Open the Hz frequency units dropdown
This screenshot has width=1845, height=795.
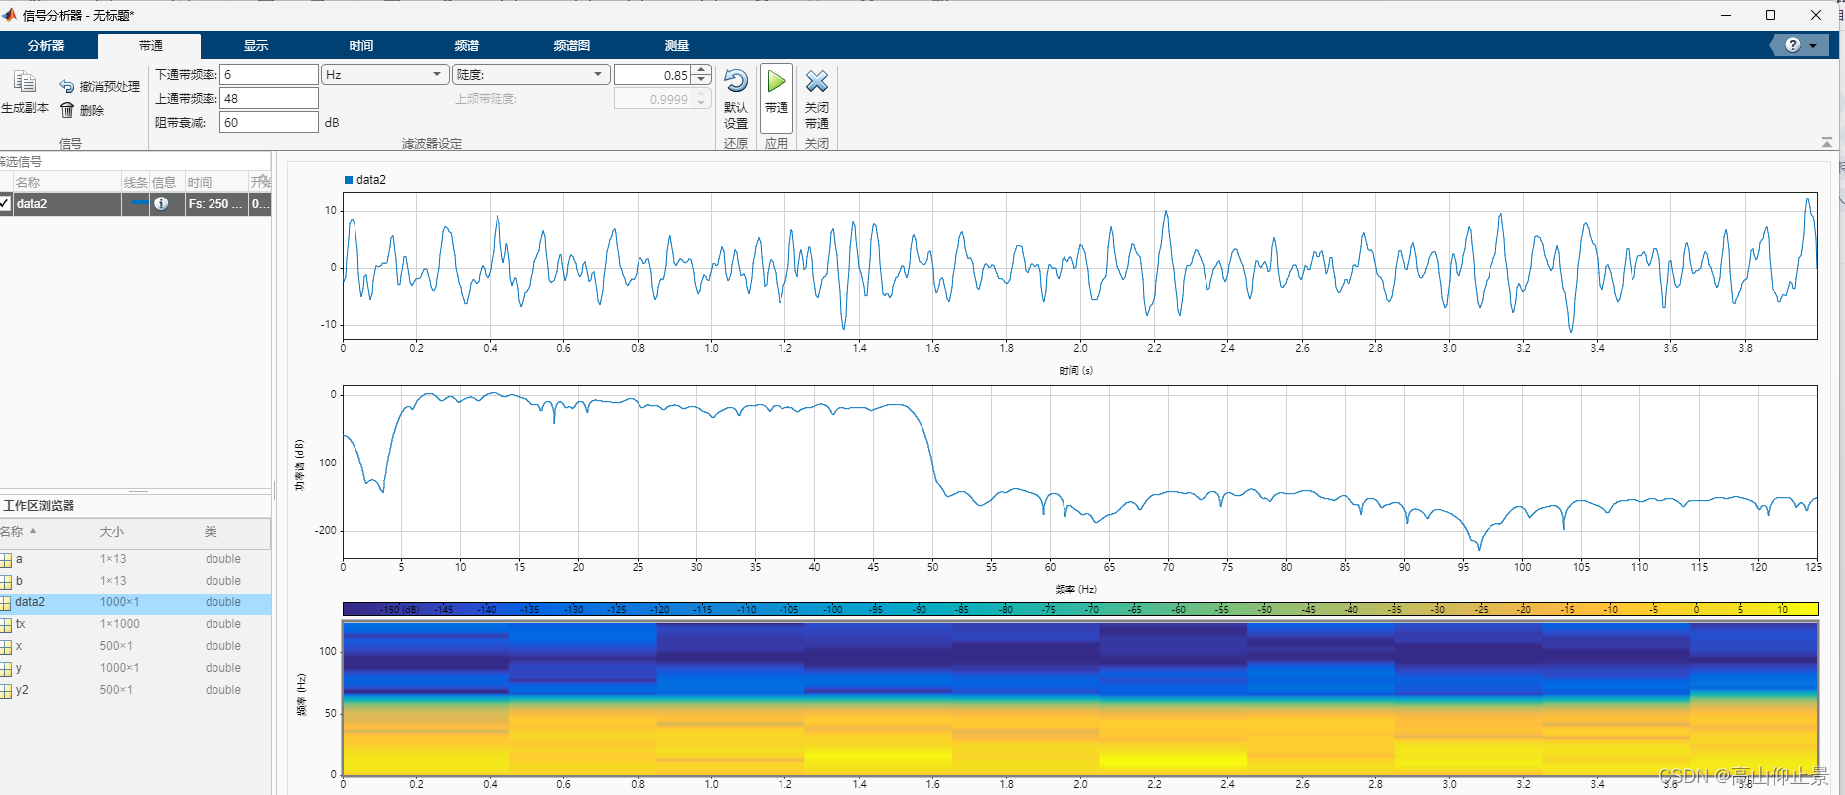pos(385,74)
